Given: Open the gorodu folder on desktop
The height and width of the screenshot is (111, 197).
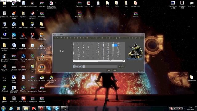Looking at the screenshot, I should click(42, 25).
